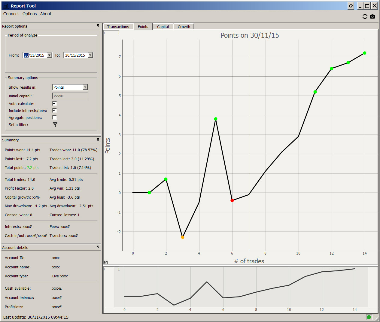The image size is (380, 322).
Task: Click the horizontal arrows title bar icon
Action: (x=351, y=6)
